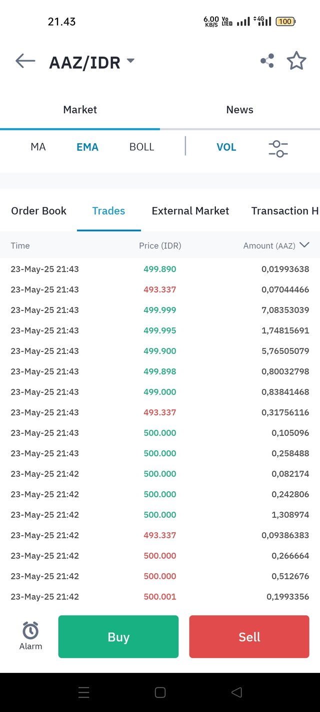320x712 pixels.
Task: Tap the back arrow icon
Action: coord(25,61)
